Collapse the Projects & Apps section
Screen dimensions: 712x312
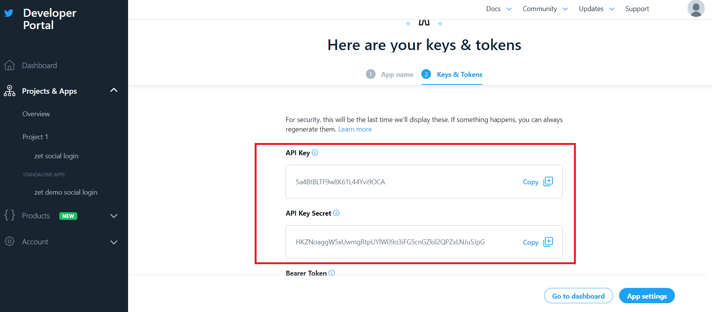tap(114, 91)
